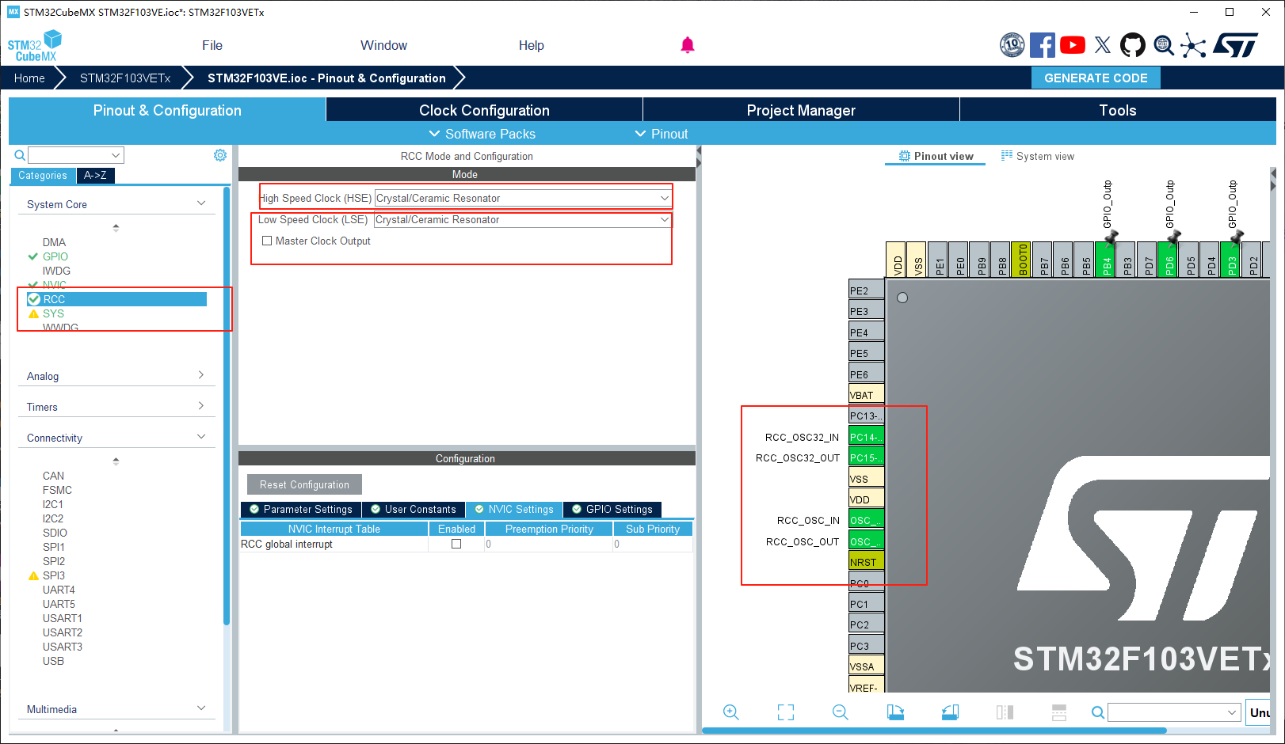The height and width of the screenshot is (744, 1285).
Task: Click the PD6 GPIO_Output pin
Action: (1169, 260)
